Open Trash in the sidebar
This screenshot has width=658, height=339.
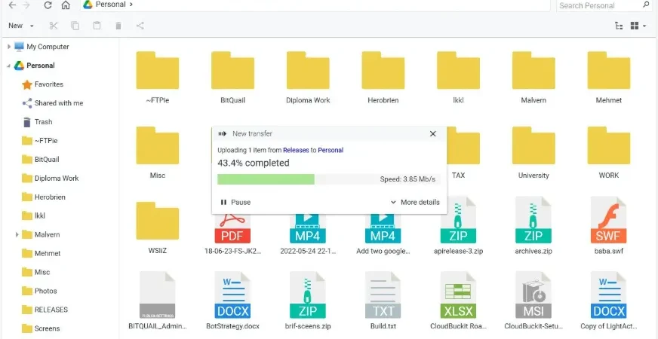43,122
